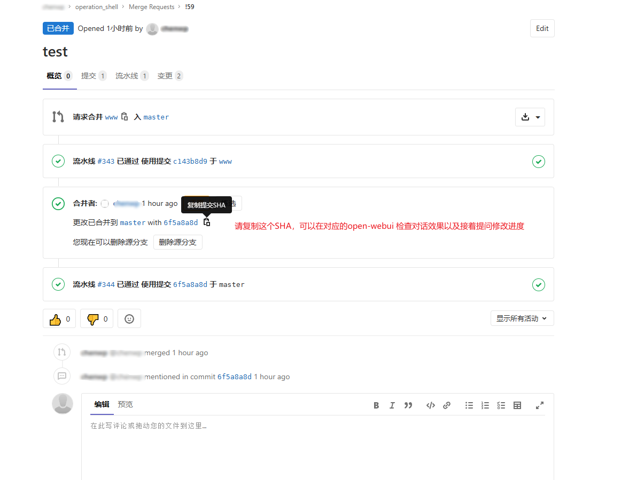Image resolution: width=629 pixels, height=480 pixels.
Task: Add a task list in comment editor
Action: point(501,405)
